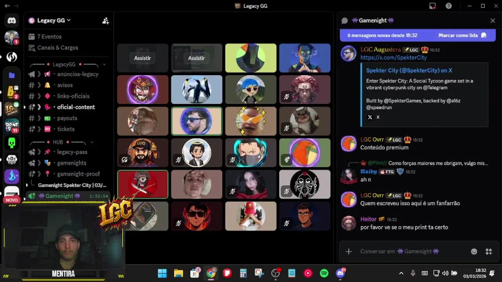Screen dimensions: 502x282
Task: Open Windows Start menu
Action: pos(162,273)
